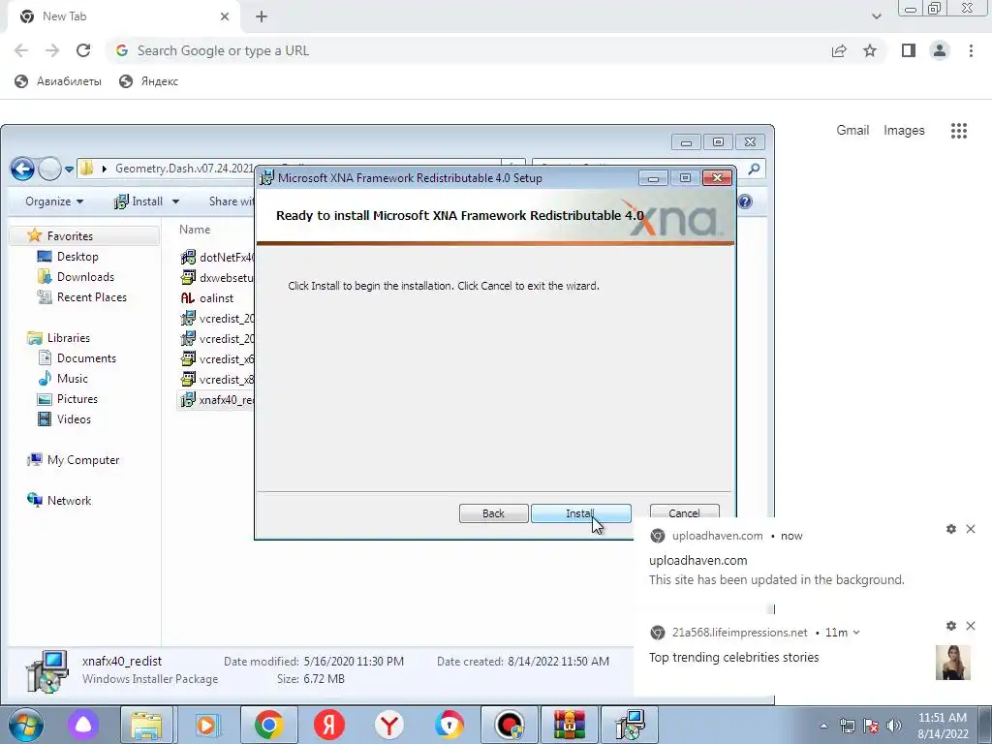Image resolution: width=992 pixels, height=744 pixels.
Task: Open Yandex red Я taskbar icon
Action: (x=329, y=725)
